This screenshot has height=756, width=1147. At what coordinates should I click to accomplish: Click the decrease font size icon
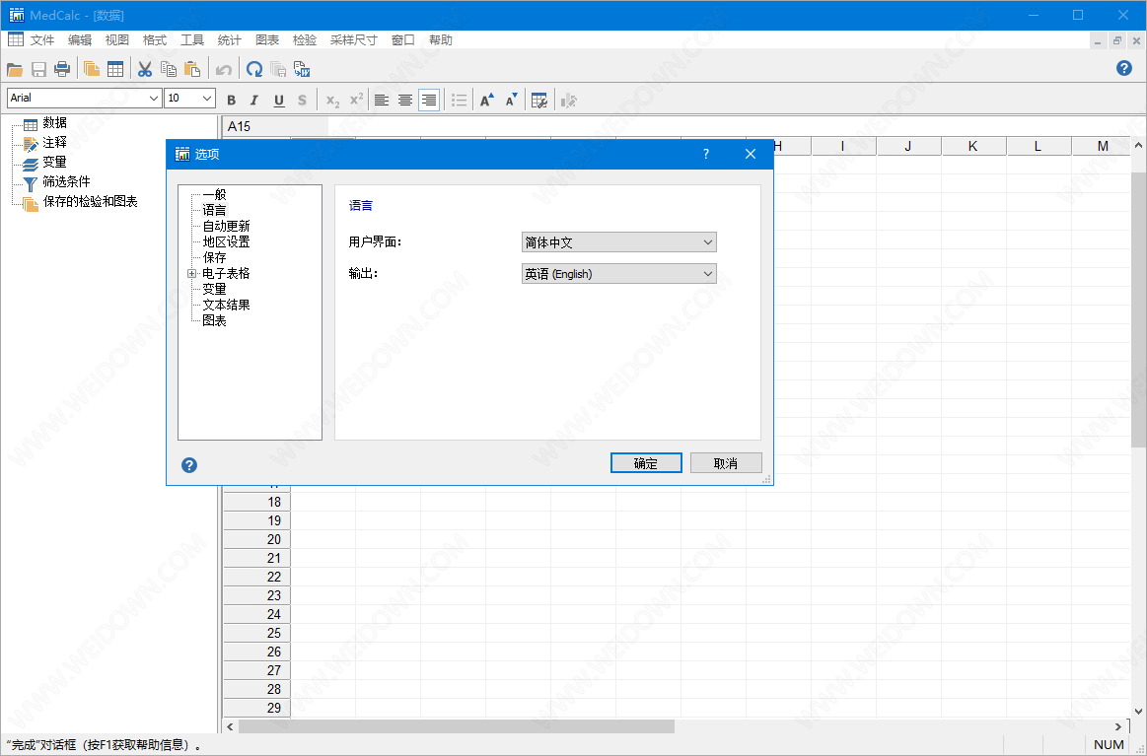511,101
